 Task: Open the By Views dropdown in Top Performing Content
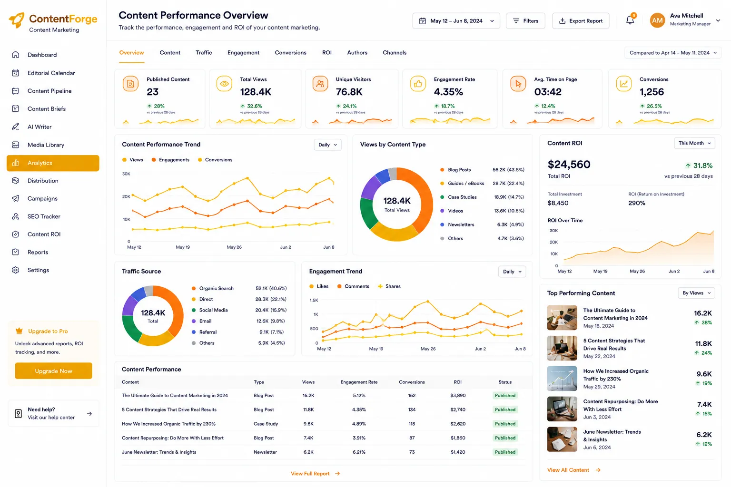[x=696, y=293]
